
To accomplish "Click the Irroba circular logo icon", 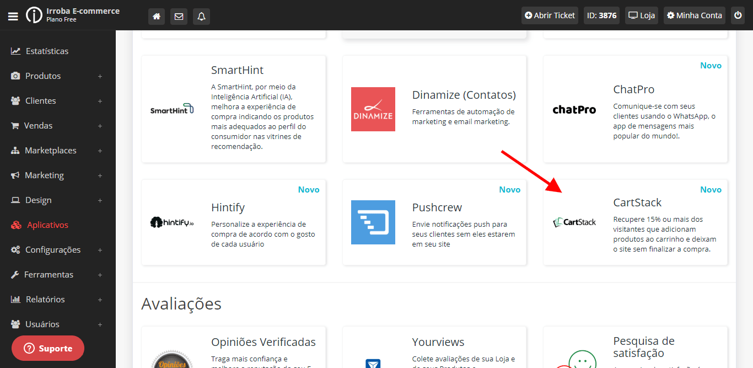I will (34, 15).
